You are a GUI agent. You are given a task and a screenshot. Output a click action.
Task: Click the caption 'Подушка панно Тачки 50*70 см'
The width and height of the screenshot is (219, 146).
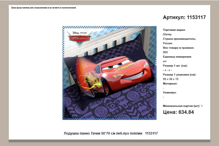pos(90,133)
